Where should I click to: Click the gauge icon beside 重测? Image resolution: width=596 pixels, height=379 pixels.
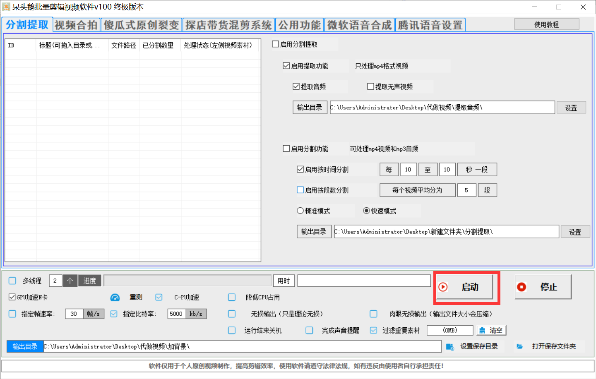pos(115,297)
